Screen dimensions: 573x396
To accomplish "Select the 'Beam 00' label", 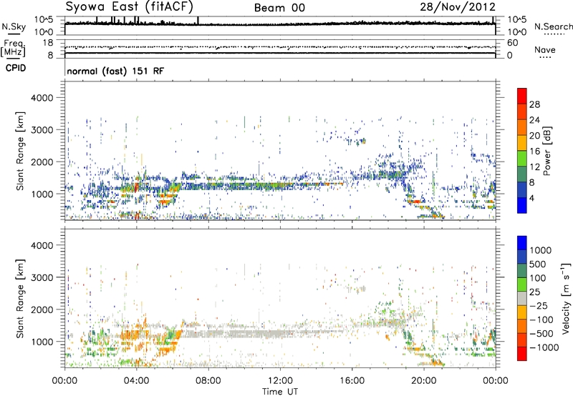I will (x=279, y=8).
